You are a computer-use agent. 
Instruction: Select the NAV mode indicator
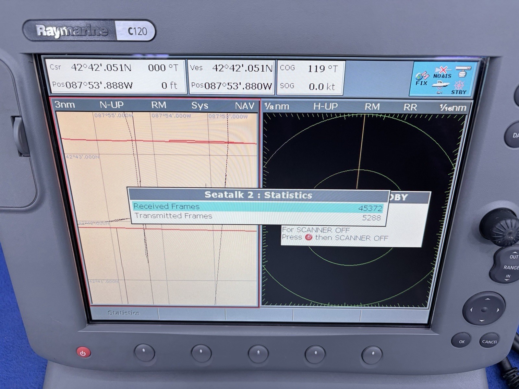(x=244, y=105)
